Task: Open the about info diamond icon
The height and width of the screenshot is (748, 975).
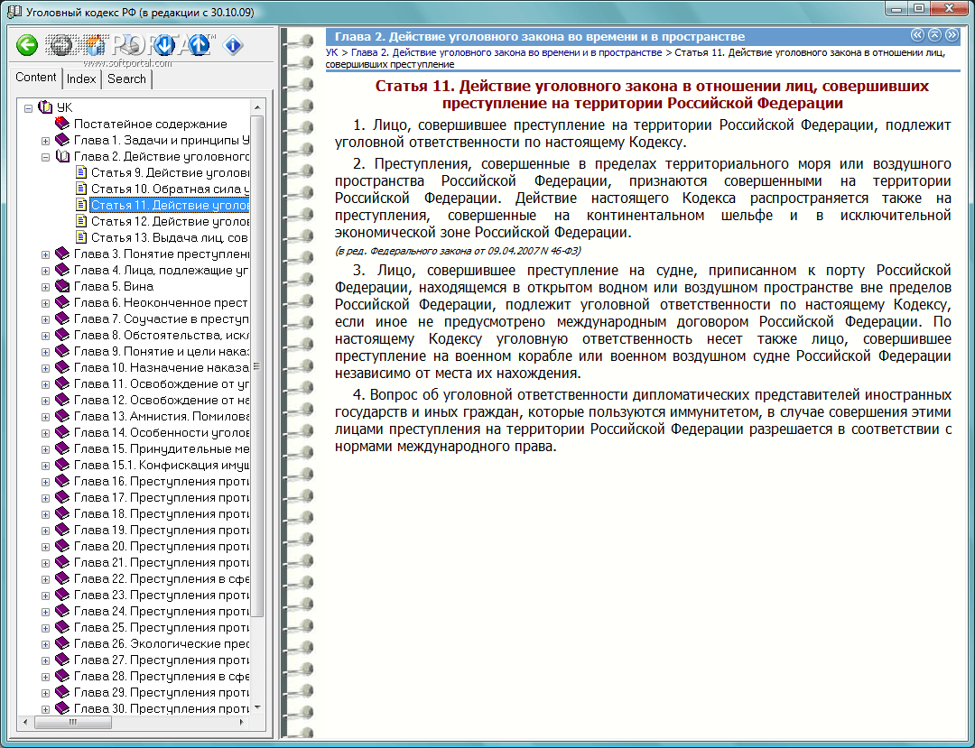Action: [233, 45]
